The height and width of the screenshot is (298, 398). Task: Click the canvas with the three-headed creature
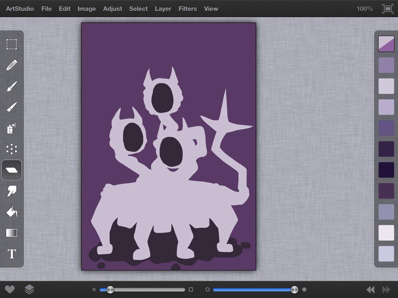point(169,146)
